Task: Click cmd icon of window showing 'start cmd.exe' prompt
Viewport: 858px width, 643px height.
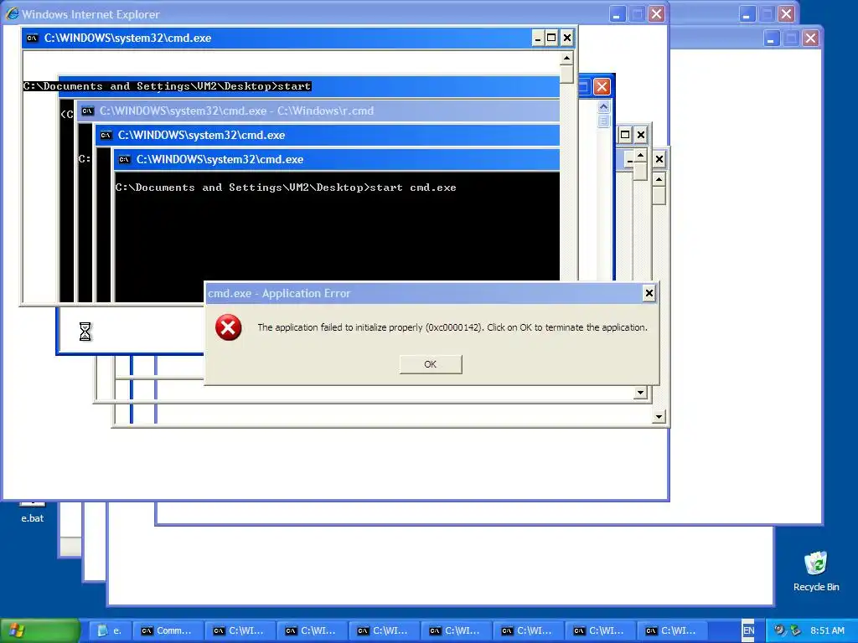Action: [125, 159]
